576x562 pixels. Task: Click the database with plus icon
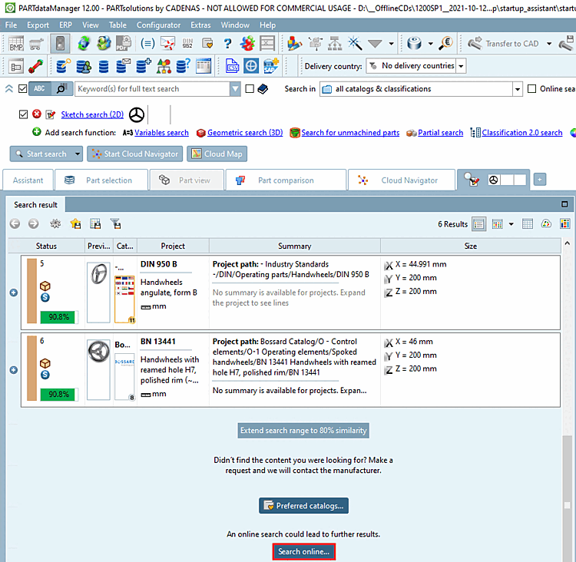point(144,66)
